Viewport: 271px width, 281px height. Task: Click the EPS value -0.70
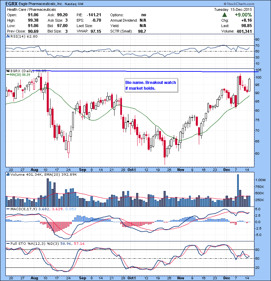(x=96, y=20)
